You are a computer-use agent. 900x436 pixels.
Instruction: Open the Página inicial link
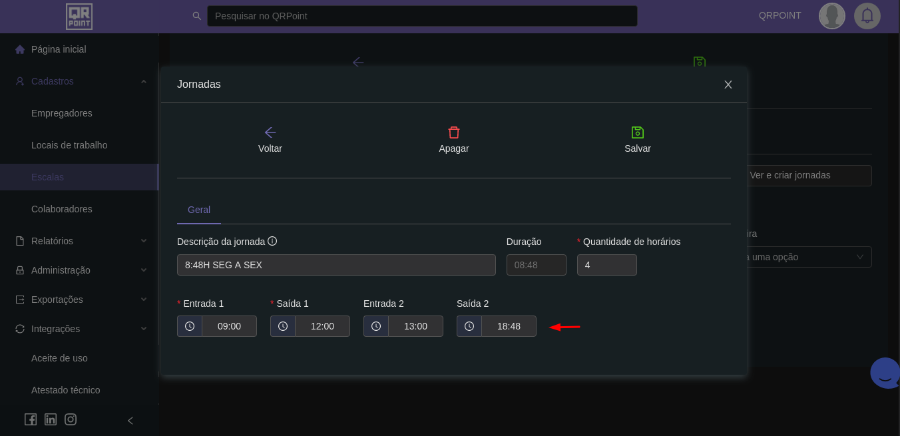(59, 49)
